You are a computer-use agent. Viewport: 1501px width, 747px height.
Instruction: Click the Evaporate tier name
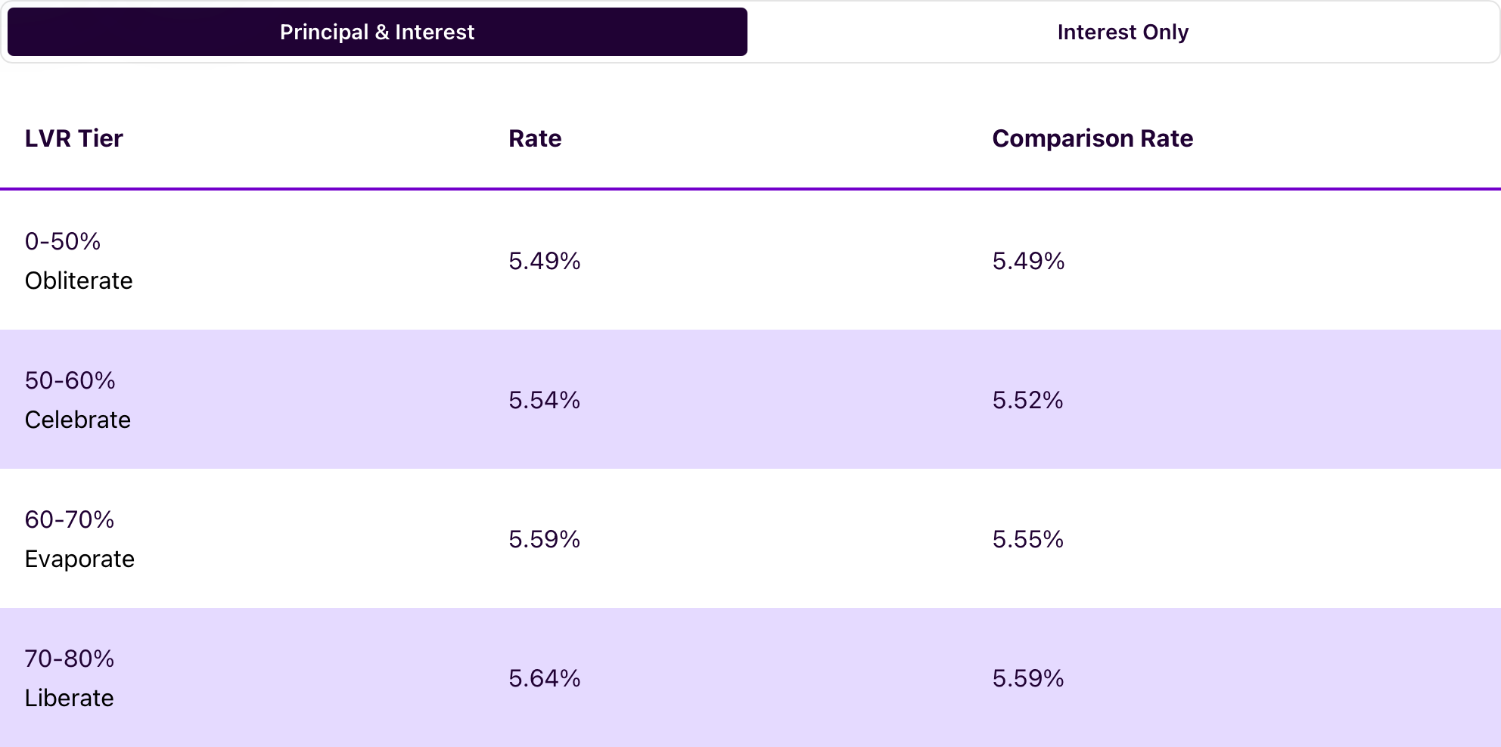79,559
